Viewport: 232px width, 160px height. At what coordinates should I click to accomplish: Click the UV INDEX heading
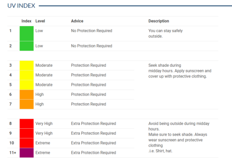(x=21, y=6)
